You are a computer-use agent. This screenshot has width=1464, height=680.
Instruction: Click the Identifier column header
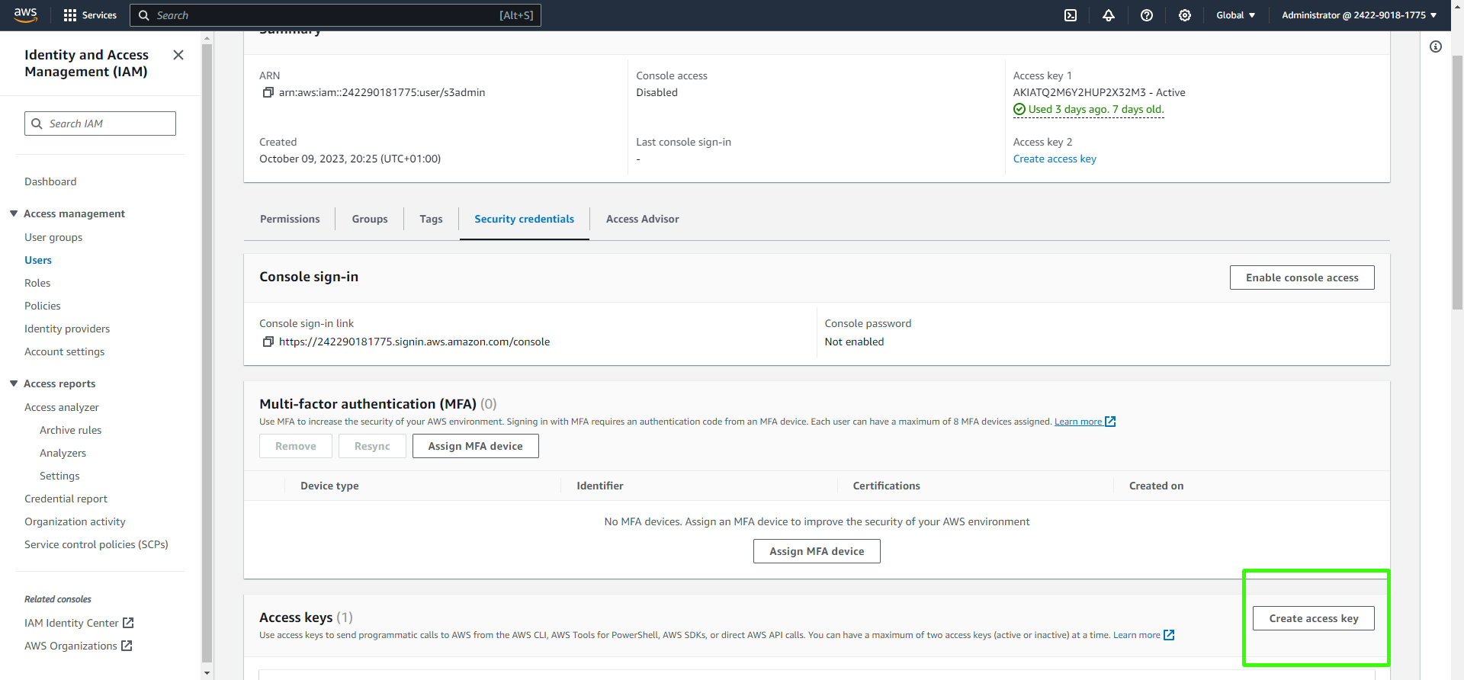point(600,486)
